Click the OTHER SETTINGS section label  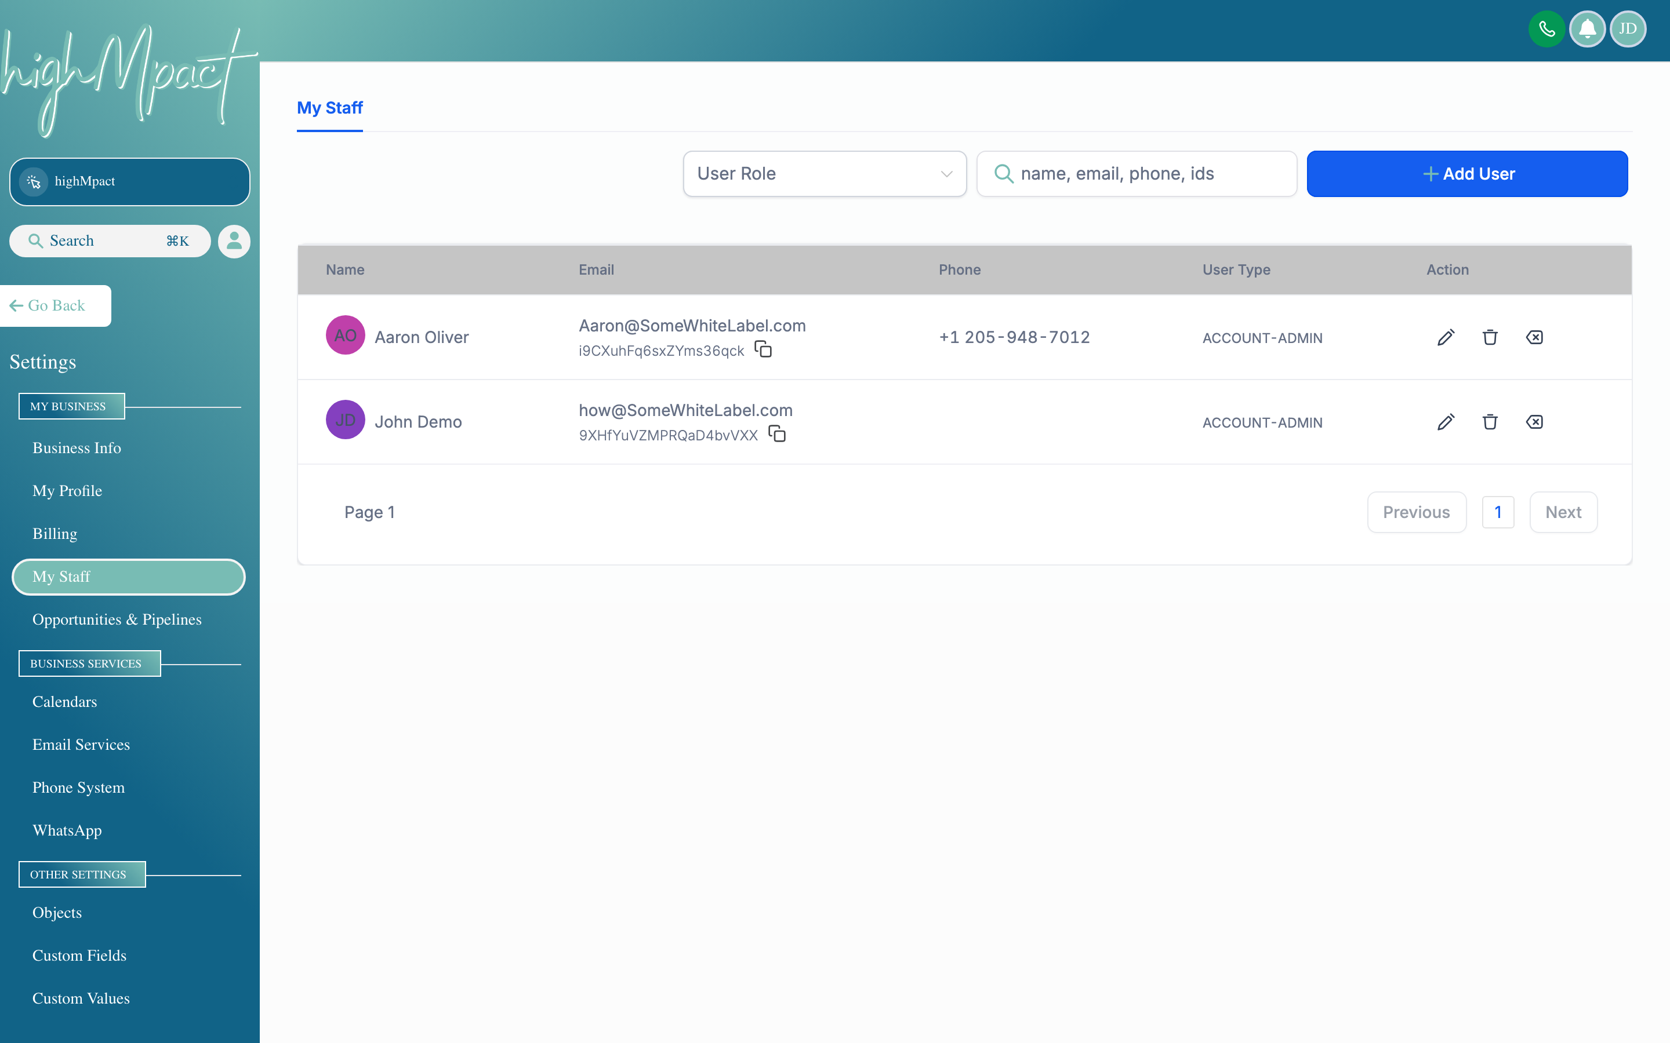click(82, 874)
